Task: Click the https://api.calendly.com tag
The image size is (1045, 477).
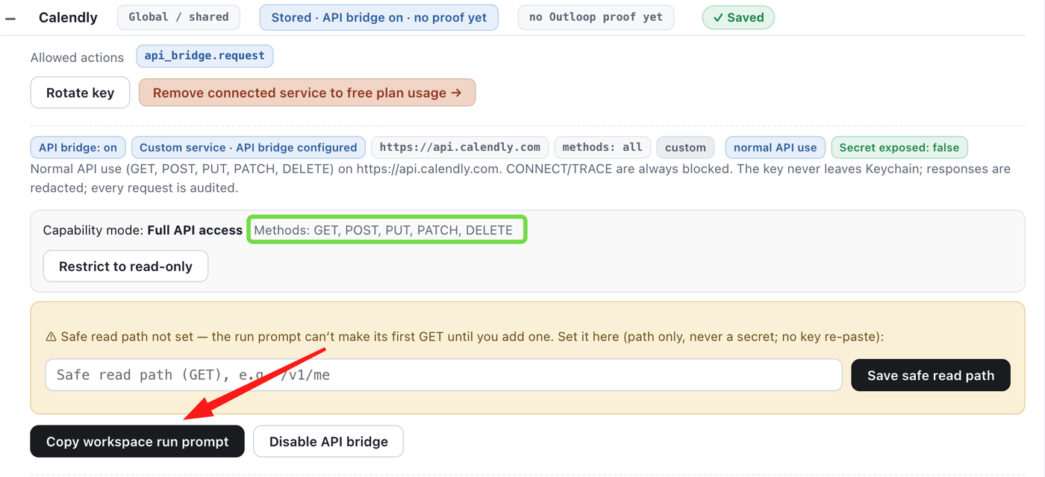Action: click(x=460, y=147)
